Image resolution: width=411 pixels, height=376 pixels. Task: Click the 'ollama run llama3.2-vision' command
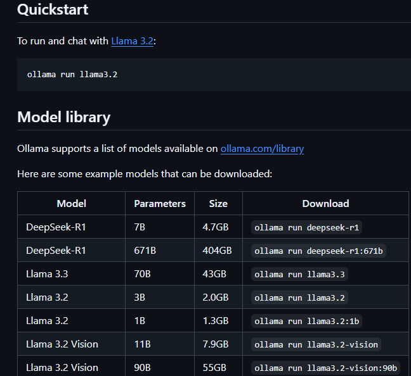point(316,344)
